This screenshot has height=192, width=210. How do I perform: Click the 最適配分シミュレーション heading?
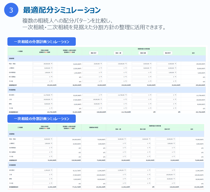(x=62, y=10)
